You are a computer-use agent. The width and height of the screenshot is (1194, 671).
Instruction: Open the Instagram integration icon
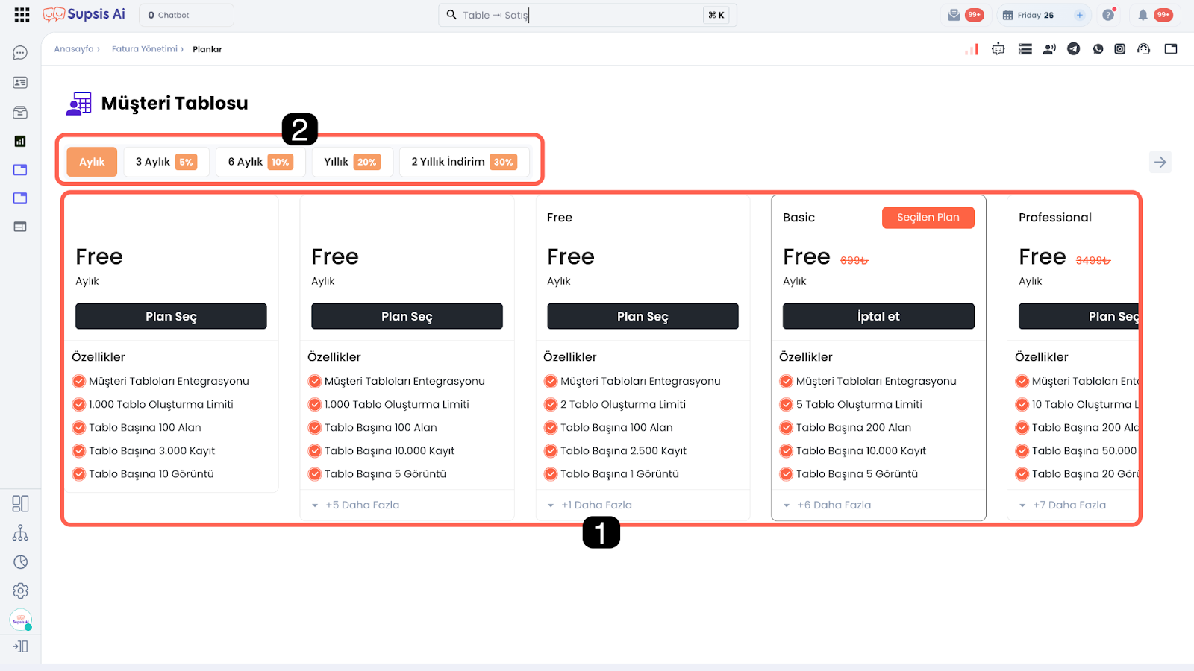1119,49
